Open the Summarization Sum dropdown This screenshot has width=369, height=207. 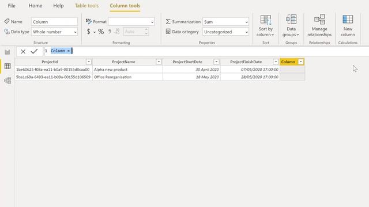click(x=225, y=22)
